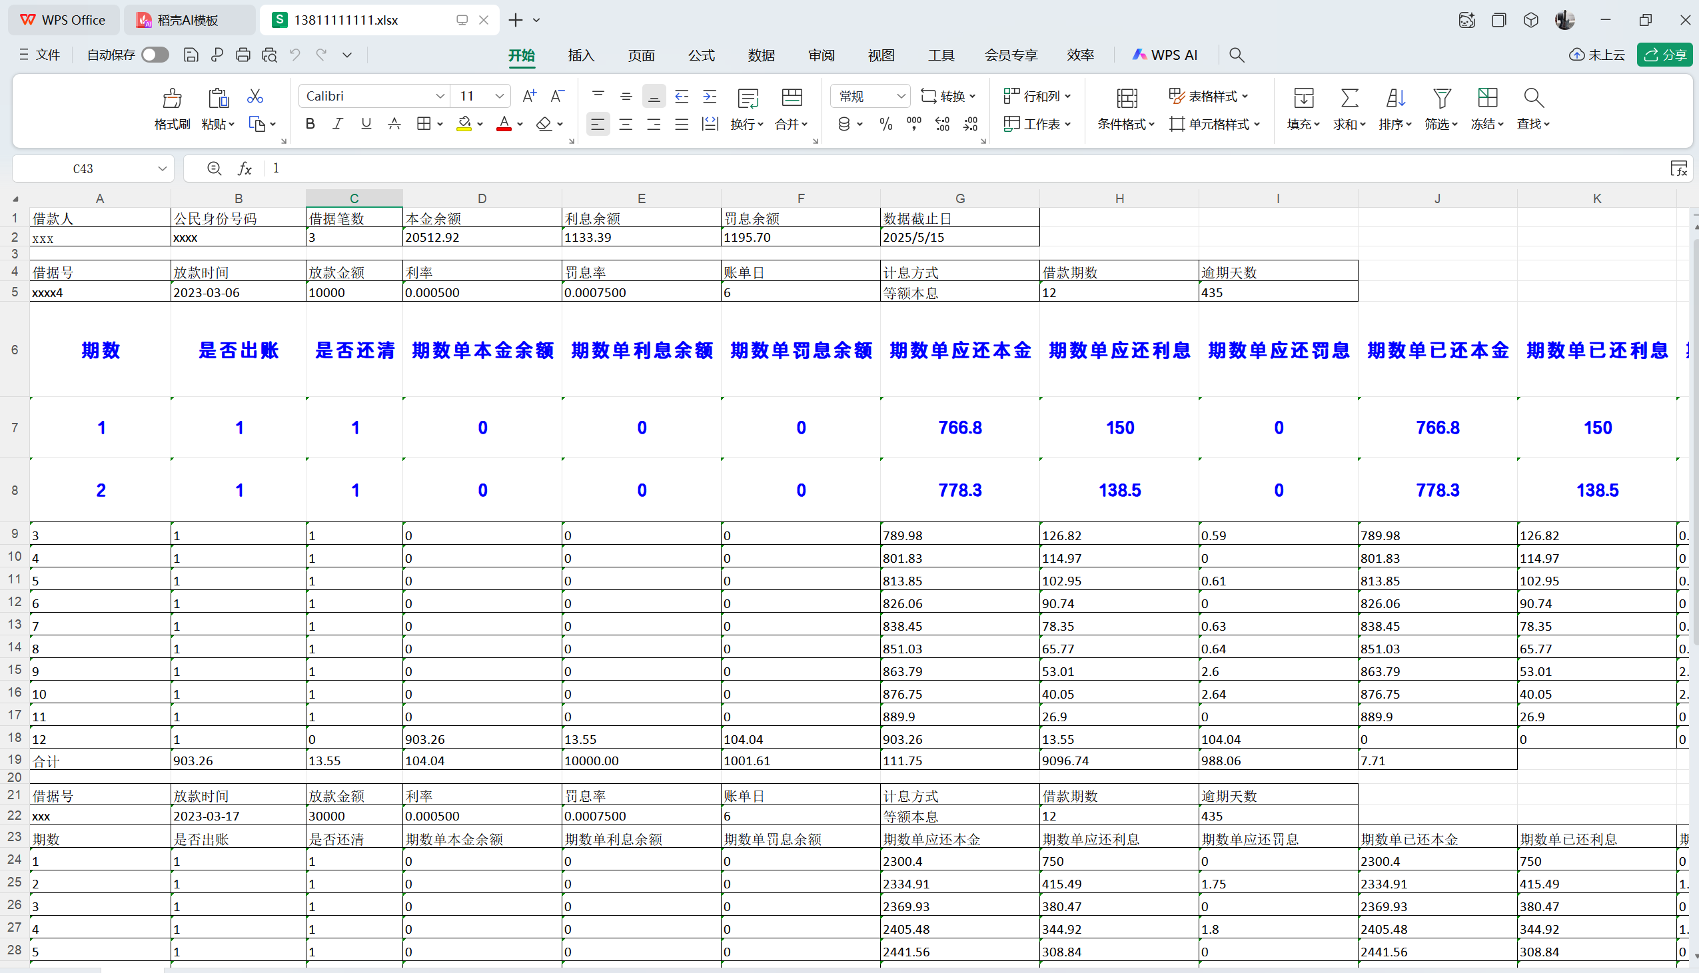Switch to the 公式 (Formulas) ribbon tab
The height and width of the screenshot is (973, 1699).
tap(701, 55)
